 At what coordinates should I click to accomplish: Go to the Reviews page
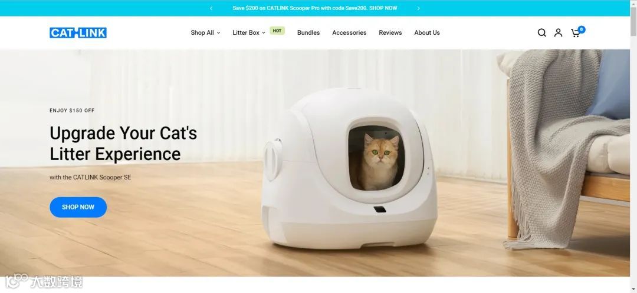point(390,33)
